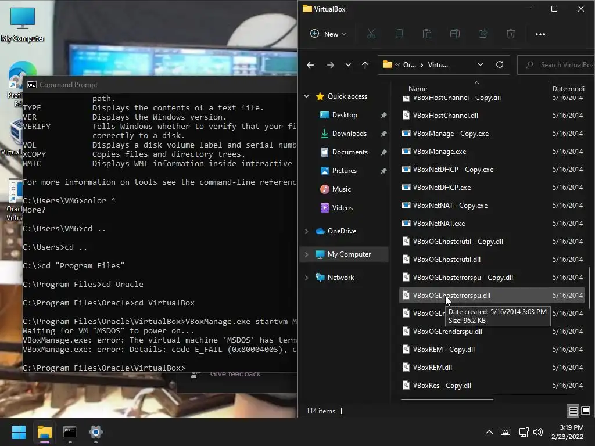This screenshot has height=446, width=595.
Task: Select the file VBoxREM.dll
Action: tap(432, 368)
